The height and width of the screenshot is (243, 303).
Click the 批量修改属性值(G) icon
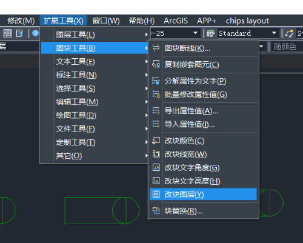tap(156, 95)
